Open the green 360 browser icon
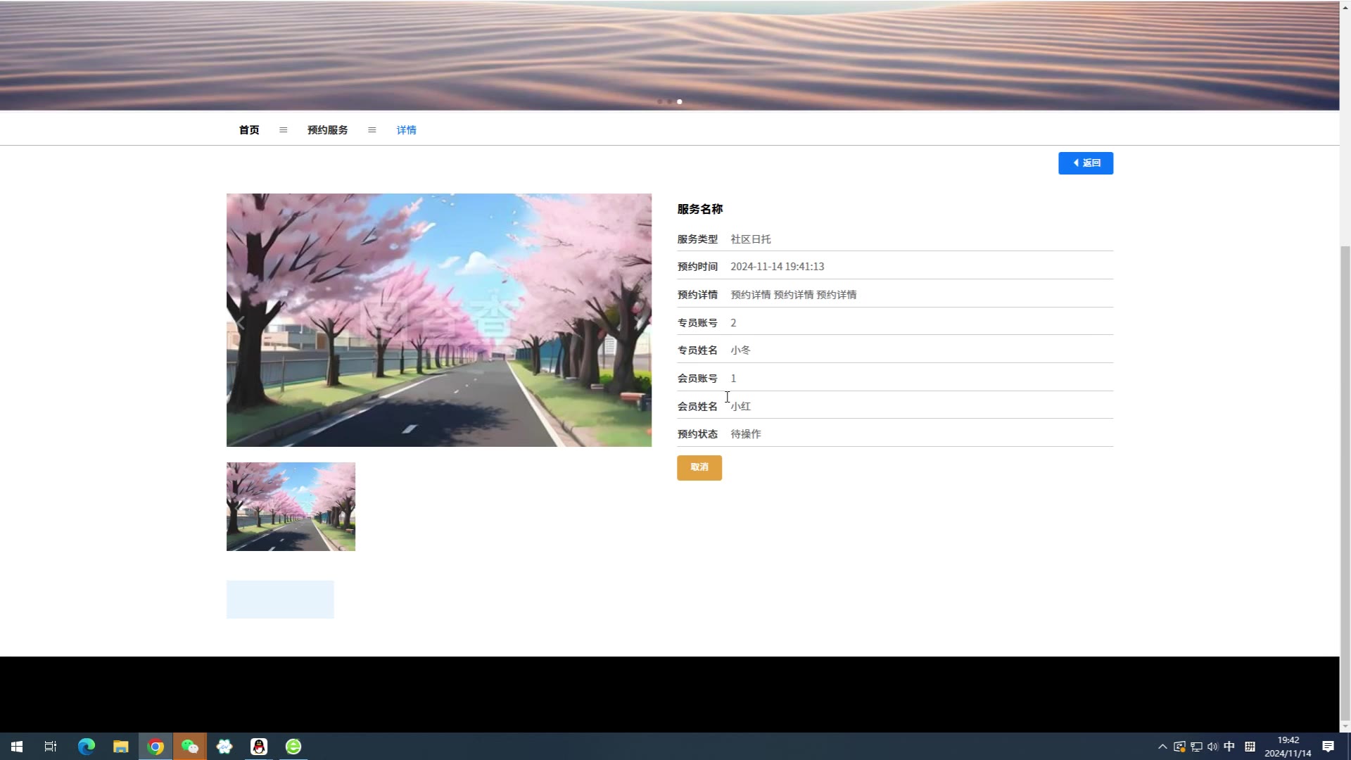 click(293, 747)
